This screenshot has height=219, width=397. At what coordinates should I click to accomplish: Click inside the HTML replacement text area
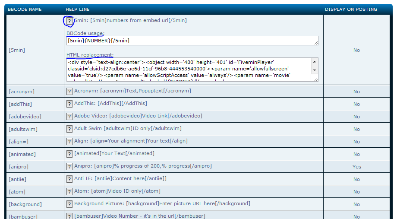[188, 70]
